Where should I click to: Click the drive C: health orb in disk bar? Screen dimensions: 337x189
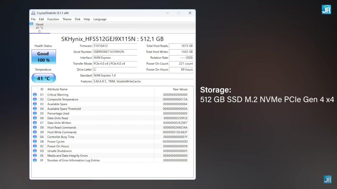pos(32,24)
